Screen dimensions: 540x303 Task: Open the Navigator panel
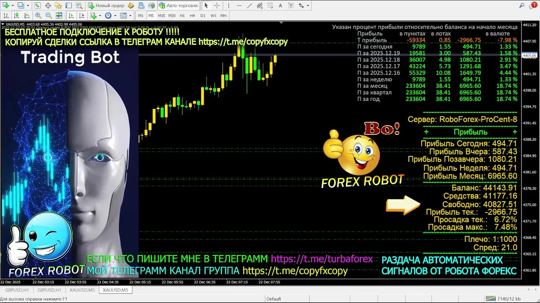tap(58, 5)
